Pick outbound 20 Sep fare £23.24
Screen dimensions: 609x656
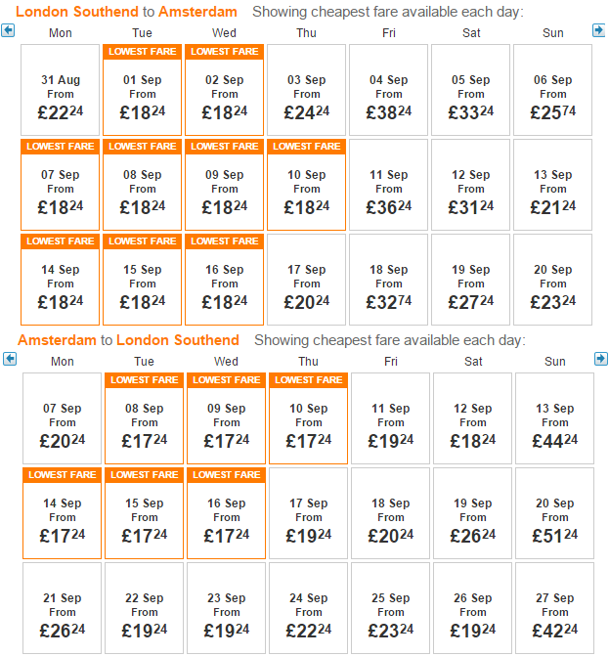552,280
